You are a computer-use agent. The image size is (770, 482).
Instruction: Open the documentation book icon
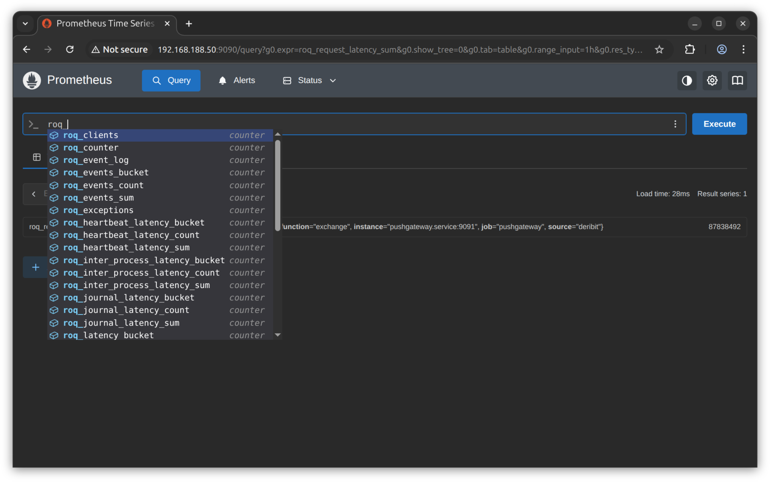tap(737, 81)
